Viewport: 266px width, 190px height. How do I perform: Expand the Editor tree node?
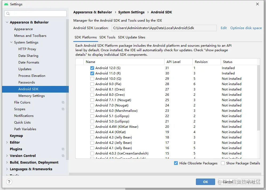coord(7,142)
